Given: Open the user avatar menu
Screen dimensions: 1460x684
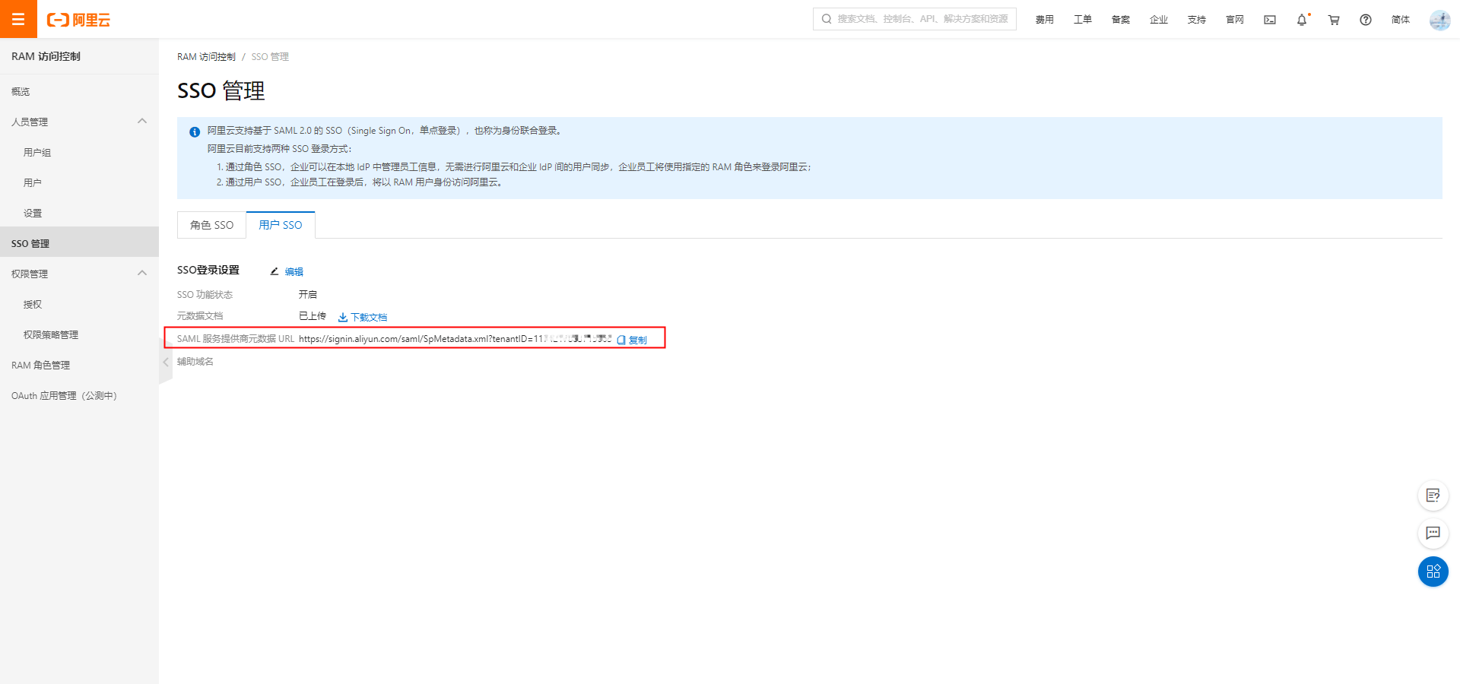Looking at the screenshot, I should click(1439, 20).
